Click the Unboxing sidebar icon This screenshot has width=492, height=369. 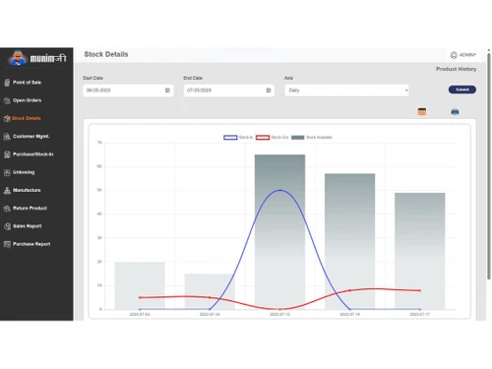click(7, 172)
